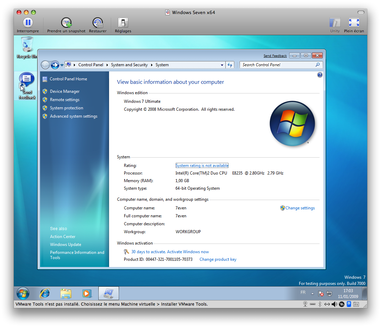381x327 pixels.
Task: Expand the arrow after Control Panel breadcrumb
Action: coord(107,65)
